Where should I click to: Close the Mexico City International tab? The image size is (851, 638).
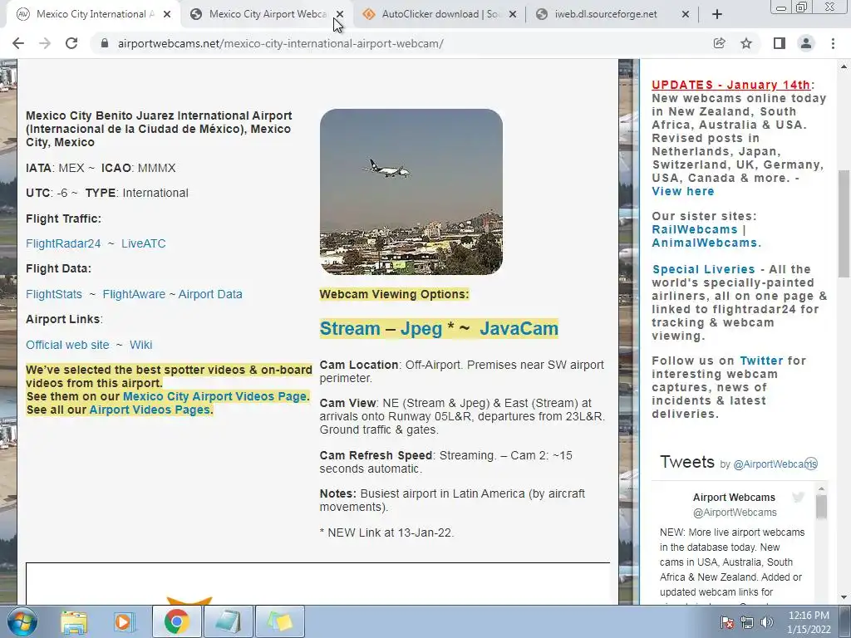pyautogui.click(x=167, y=14)
